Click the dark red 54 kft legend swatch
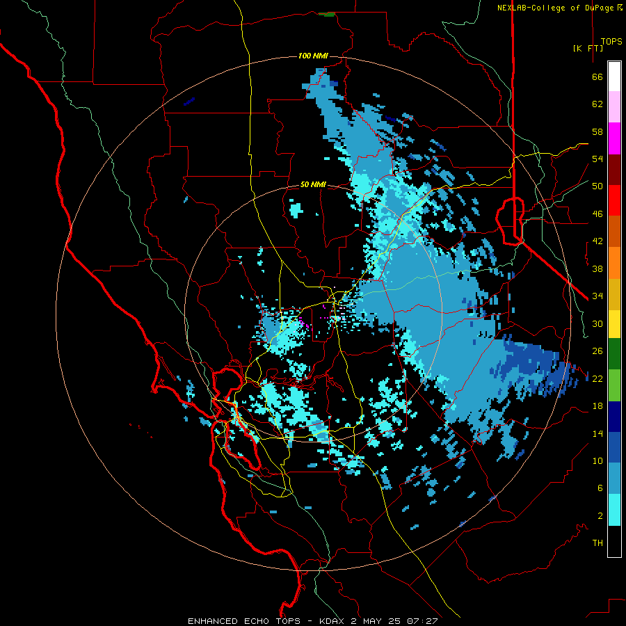This screenshot has height=626, width=626. click(614, 170)
